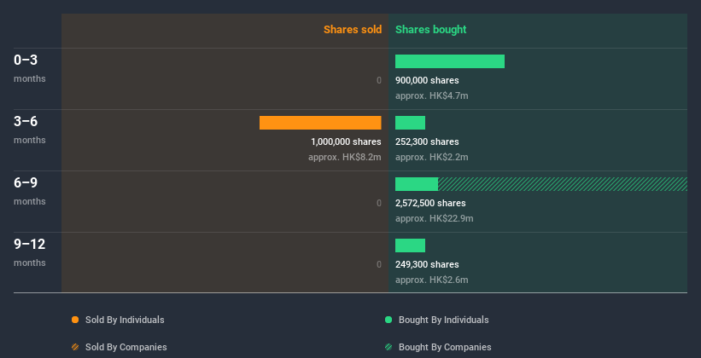The image size is (701, 358).
Task: Click the approx. HK$2.2m amount
Action: point(432,157)
